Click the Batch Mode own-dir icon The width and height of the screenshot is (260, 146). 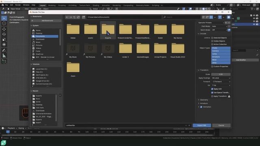point(229,30)
